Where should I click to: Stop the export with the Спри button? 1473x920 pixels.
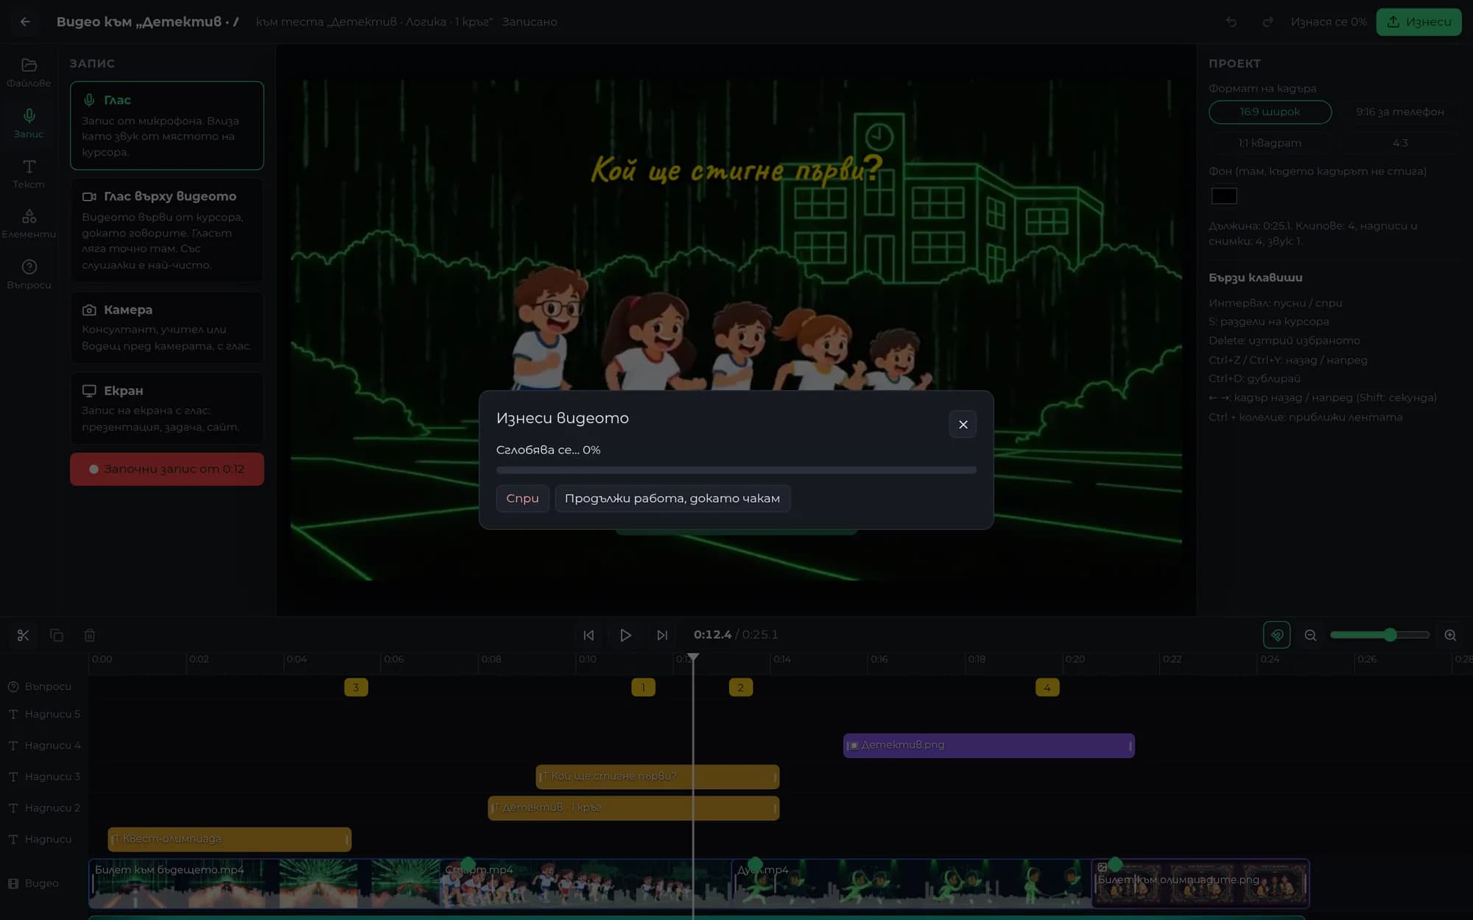pos(522,498)
